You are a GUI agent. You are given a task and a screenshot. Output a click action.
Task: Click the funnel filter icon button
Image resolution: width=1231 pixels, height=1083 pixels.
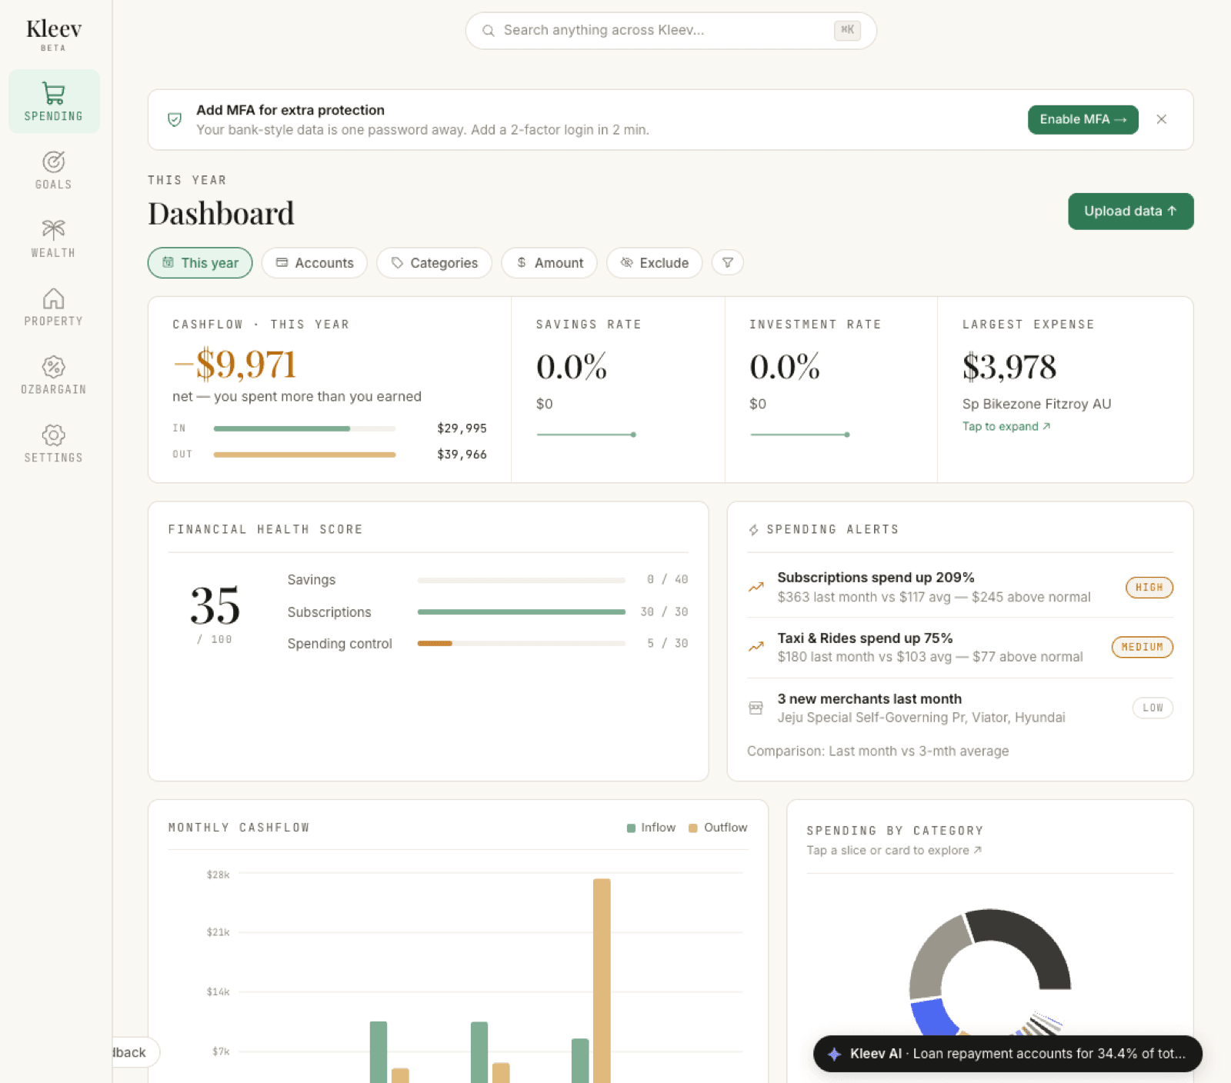point(728,263)
